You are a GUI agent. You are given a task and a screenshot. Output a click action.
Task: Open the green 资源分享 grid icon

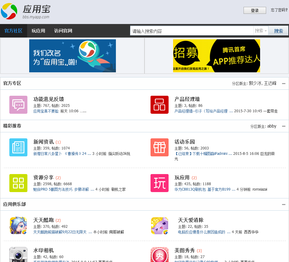[x=18, y=183]
